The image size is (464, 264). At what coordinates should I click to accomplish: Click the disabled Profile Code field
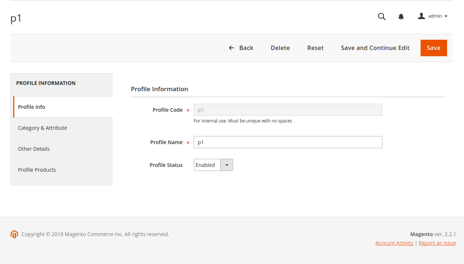[x=288, y=110]
